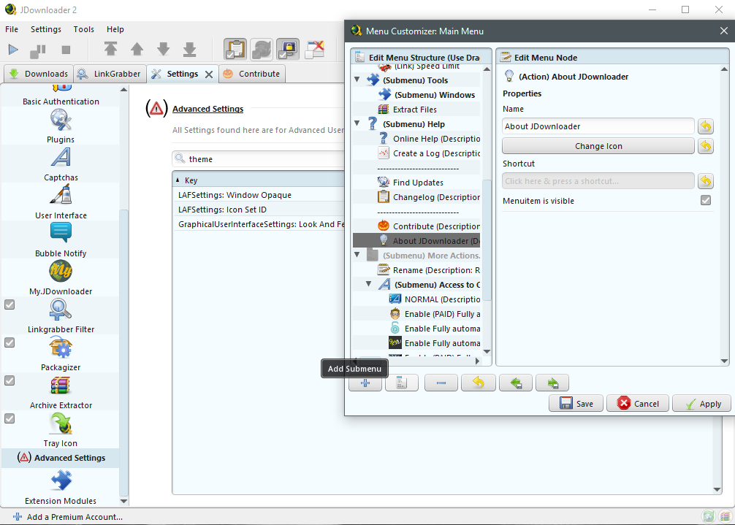
Task: Collapse the (Submenu) More Actions node
Action: click(357, 255)
